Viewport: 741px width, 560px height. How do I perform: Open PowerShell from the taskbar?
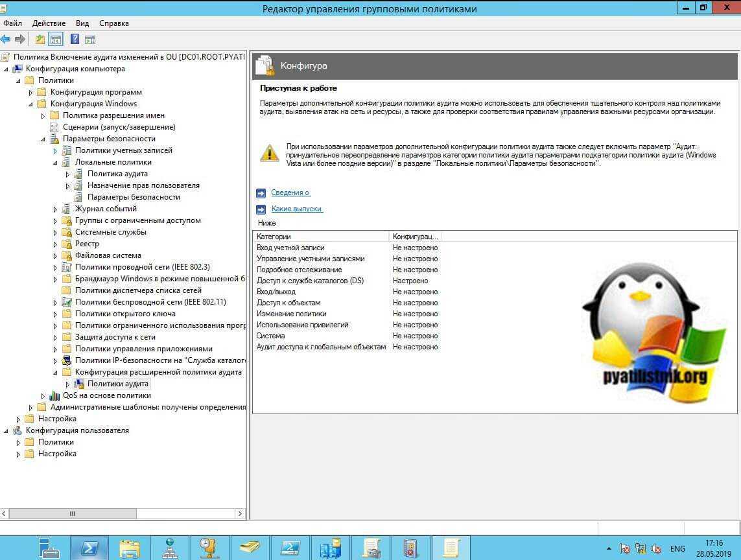click(89, 548)
